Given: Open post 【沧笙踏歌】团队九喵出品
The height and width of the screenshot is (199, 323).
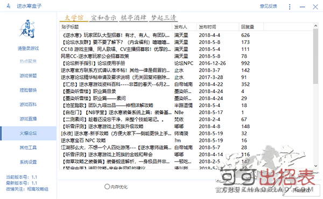Looking at the screenshot, I should pos(107,106).
